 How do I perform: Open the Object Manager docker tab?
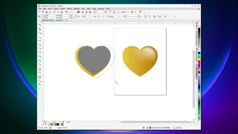click(x=196, y=55)
